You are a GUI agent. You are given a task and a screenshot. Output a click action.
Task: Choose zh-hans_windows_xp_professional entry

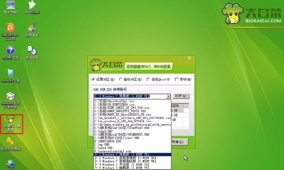tap(132, 125)
